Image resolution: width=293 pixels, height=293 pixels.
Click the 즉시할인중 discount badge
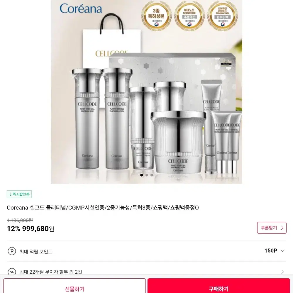click(19, 194)
